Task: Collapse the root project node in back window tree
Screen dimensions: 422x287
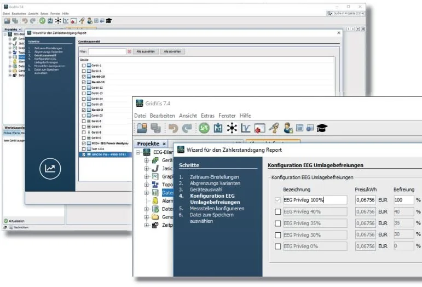Action: pyautogui.click(x=5, y=34)
